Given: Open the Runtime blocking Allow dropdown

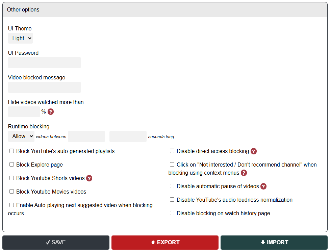Looking at the screenshot, I should 21,136.
